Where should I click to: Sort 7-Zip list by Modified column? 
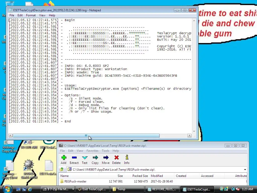pos(162,176)
